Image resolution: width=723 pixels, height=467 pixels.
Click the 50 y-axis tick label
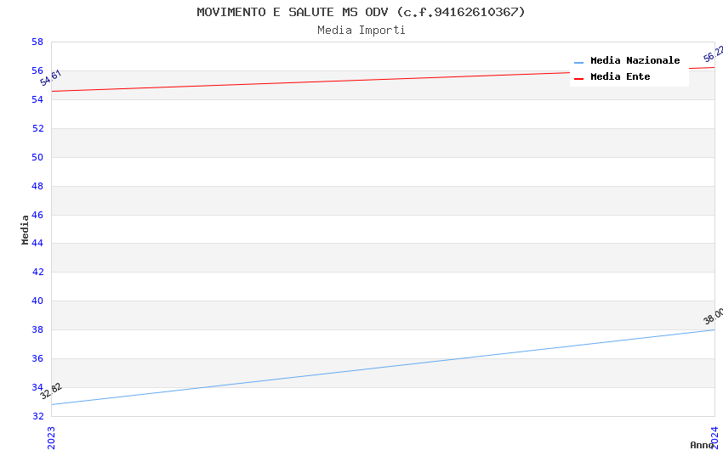pyautogui.click(x=37, y=158)
